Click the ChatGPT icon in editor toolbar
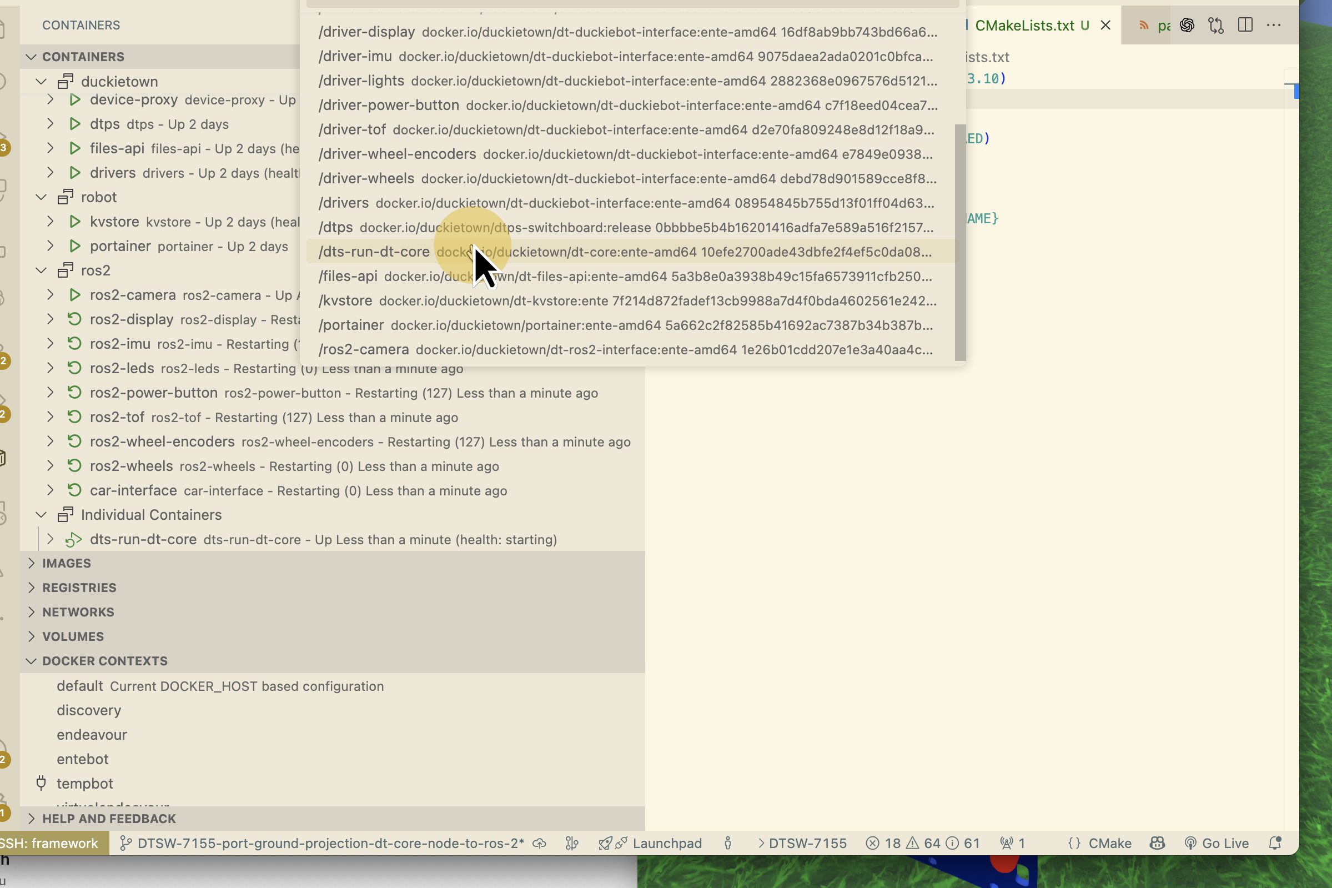Viewport: 1332px width, 888px height. pos(1187,25)
